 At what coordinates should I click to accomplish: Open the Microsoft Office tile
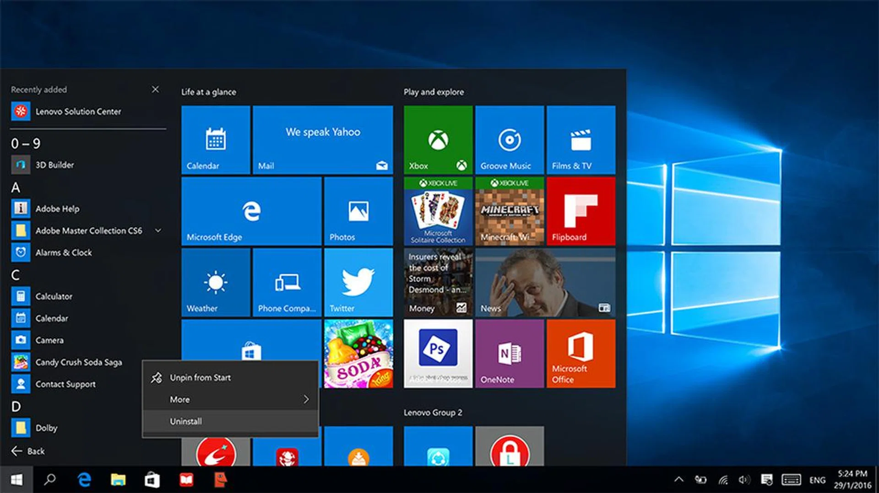click(x=581, y=354)
